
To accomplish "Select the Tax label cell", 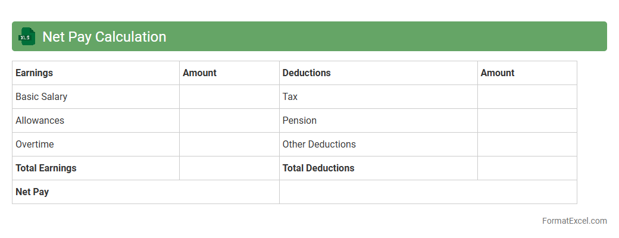I will (x=378, y=97).
